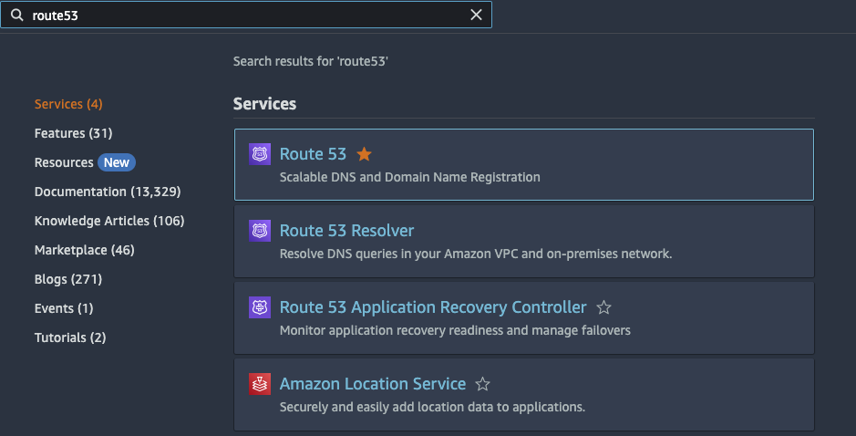This screenshot has width=856, height=436.
Task: Click 'Securely and easily add location data' description
Action: click(x=432, y=407)
